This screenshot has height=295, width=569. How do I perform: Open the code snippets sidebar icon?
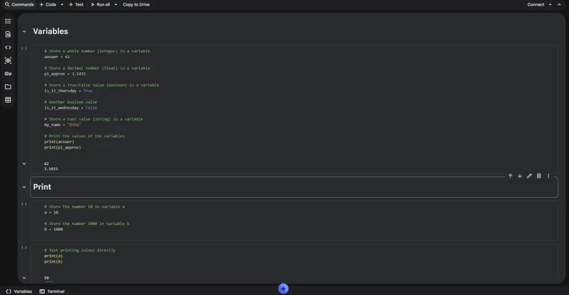coord(8,47)
